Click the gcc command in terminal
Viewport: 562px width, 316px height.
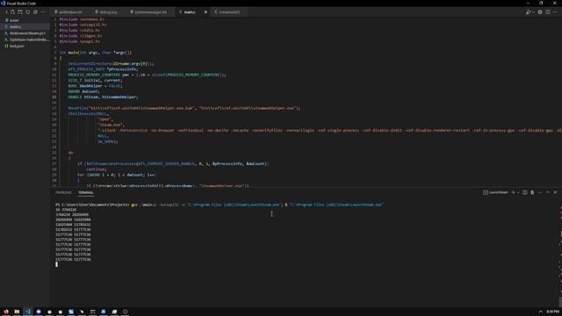[134, 205]
